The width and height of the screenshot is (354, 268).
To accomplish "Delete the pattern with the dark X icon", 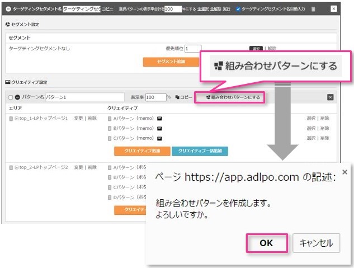I will (x=330, y=97).
